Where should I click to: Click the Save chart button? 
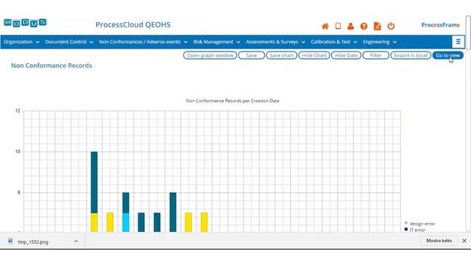(x=281, y=55)
